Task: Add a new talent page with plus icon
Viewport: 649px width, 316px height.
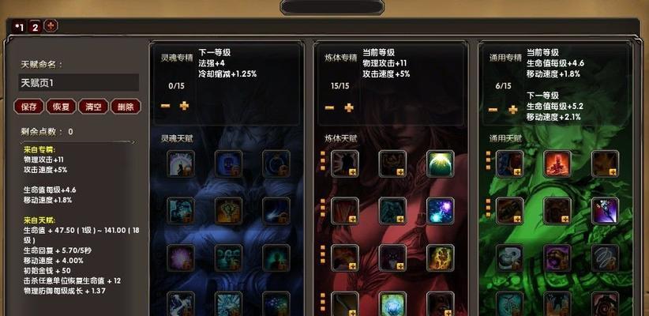Action: 51,26
